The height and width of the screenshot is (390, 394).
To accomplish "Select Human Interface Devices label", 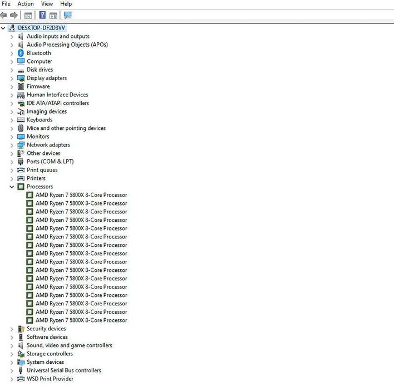I will click(x=57, y=95).
